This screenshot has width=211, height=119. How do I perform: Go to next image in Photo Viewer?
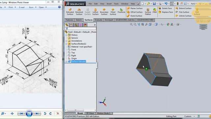(x=37, y=114)
